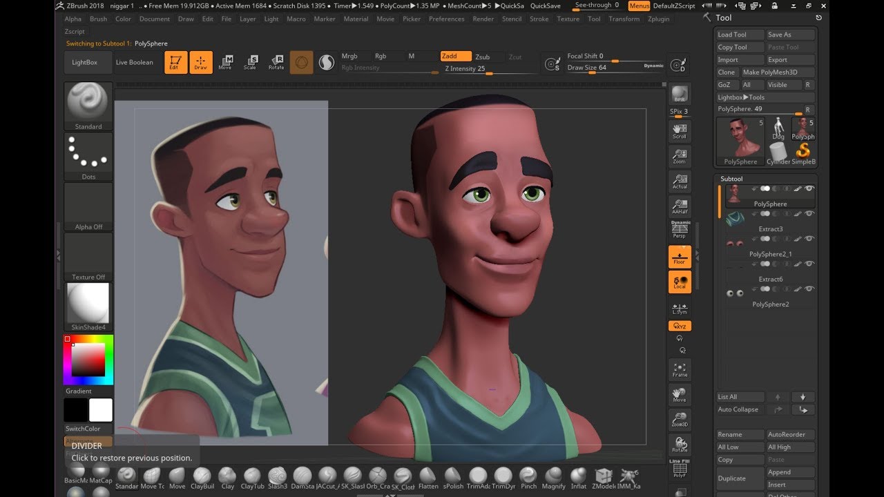The height and width of the screenshot is (497, 884).
Task: Toggle the Live Boolean button
Action: [135, 62]
